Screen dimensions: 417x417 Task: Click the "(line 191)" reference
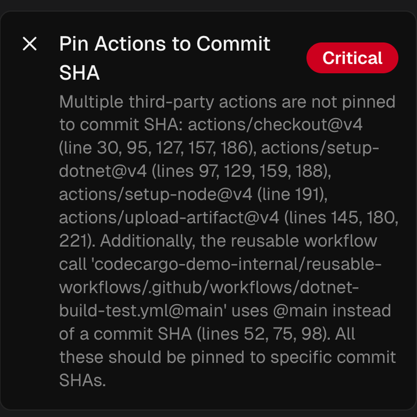292,195
